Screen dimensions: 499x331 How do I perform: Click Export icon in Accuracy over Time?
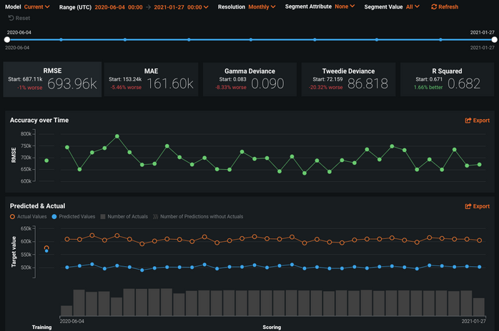click(468, 121)
